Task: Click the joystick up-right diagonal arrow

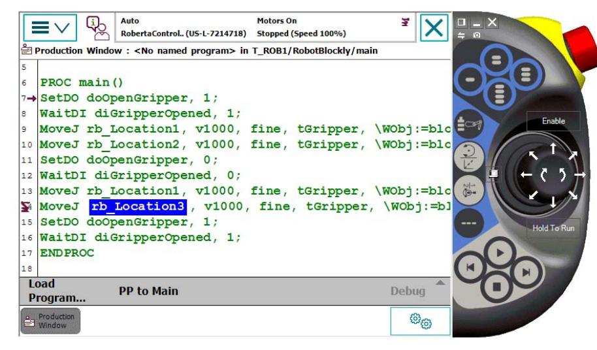Action: pos(573,155)
